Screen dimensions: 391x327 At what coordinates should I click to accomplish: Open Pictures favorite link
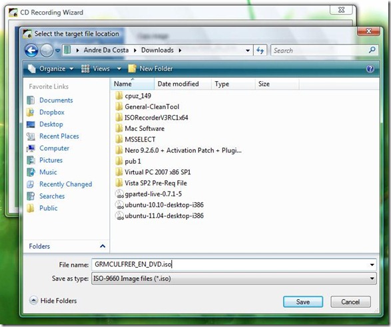(x=51, y=160)
